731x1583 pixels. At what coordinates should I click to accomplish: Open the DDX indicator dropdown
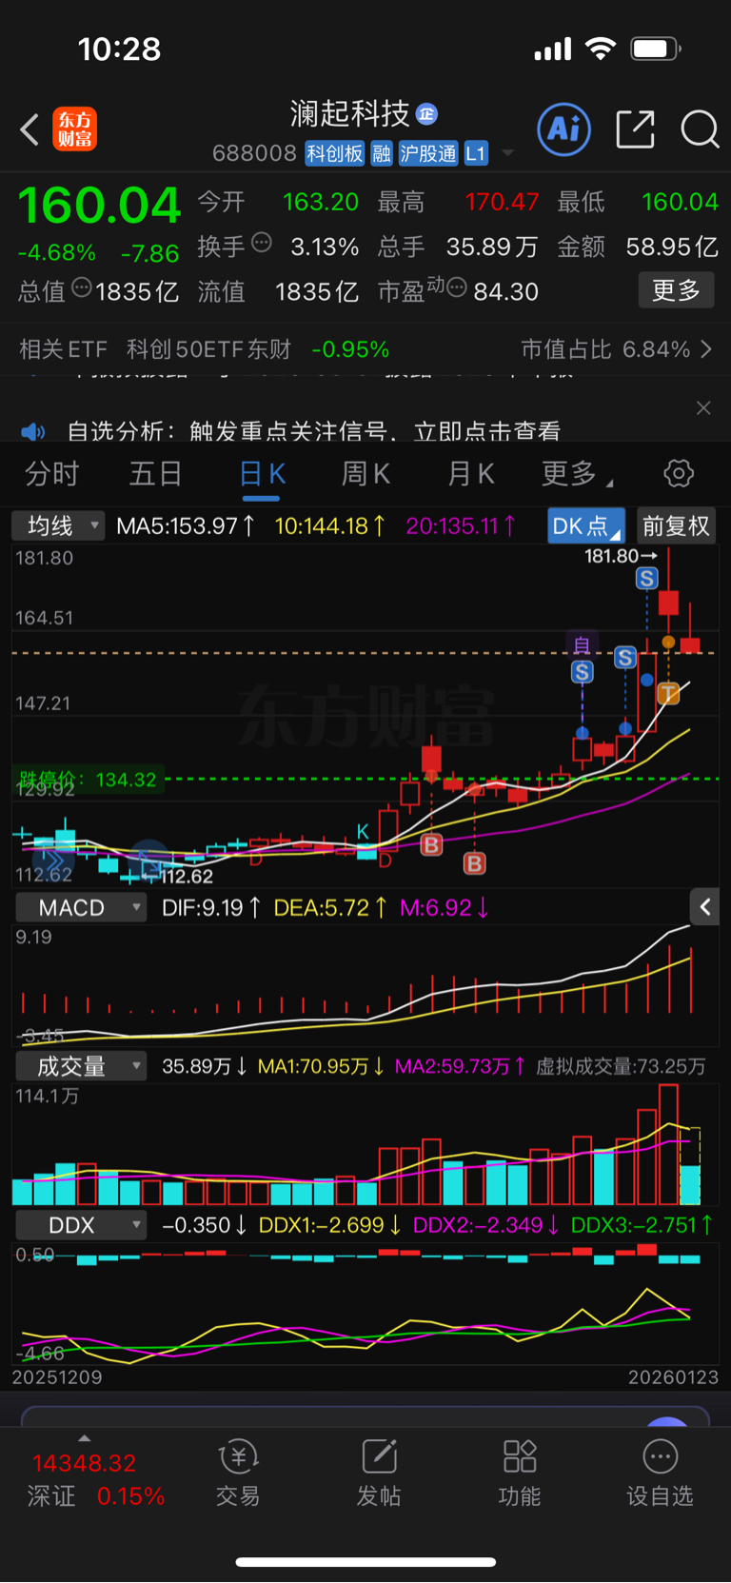81,1225
